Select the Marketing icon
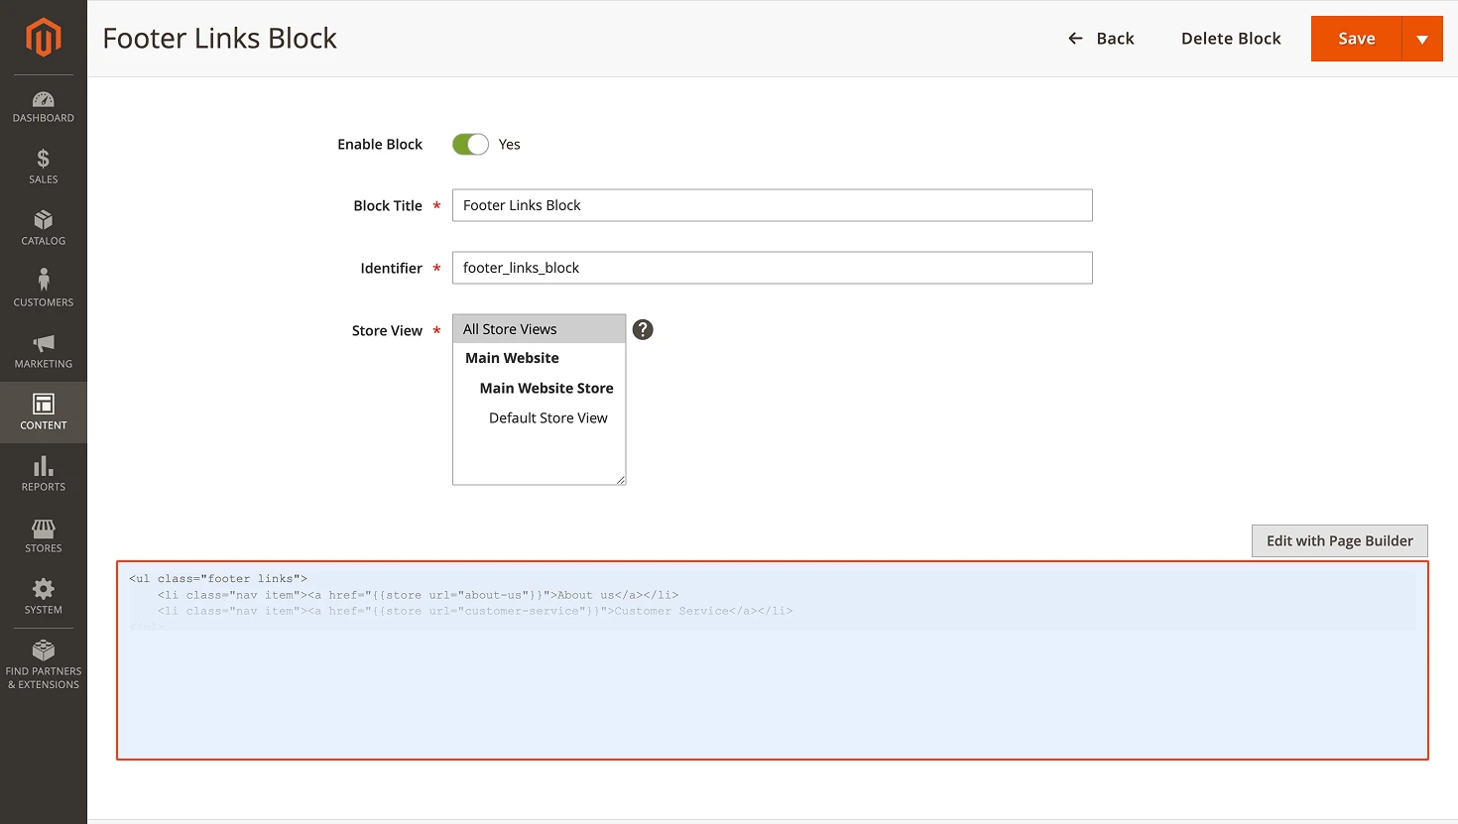Viewport: 1458px width, 824px height. point(43,350)
